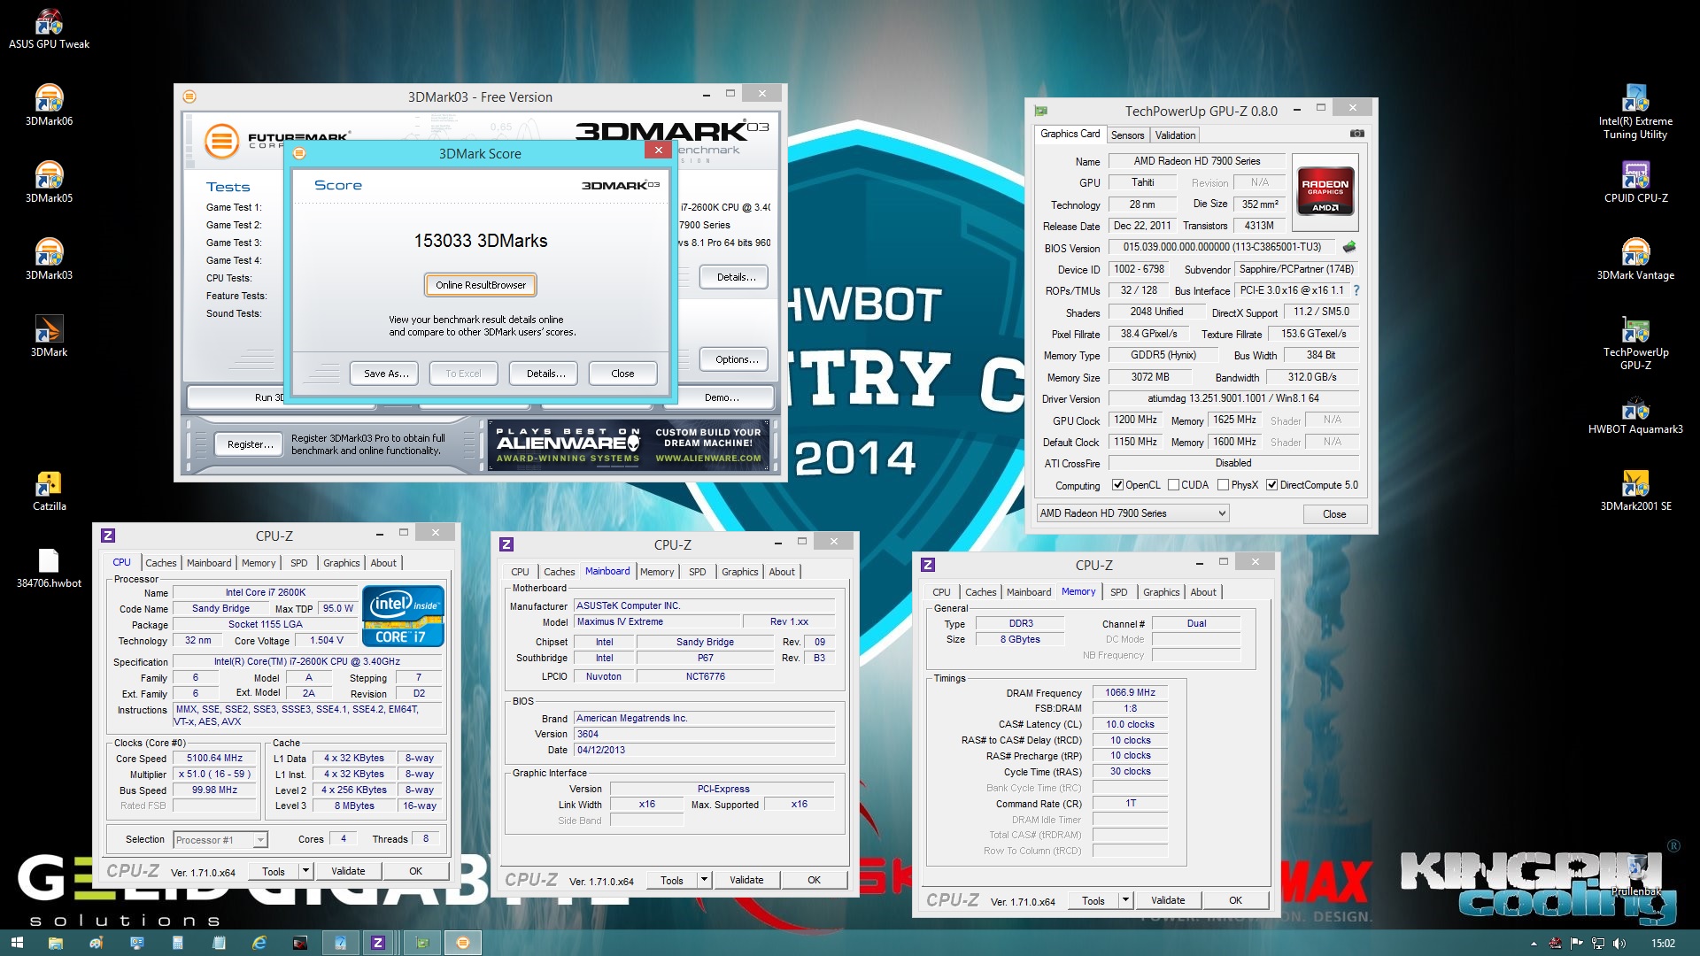Click the volume speaker tray icon
1700x956 pixels.
click(x=1619, y=944)
